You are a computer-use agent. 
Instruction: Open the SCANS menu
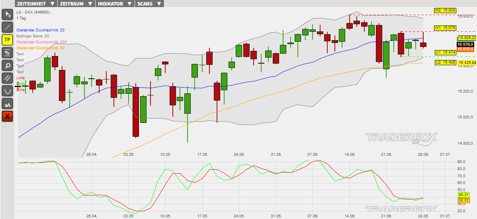click(149, 4)
